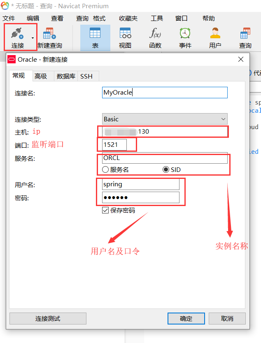261x343 pixels.
Task: Open the 连接类型 Basic dropdown
Action: coord(165,119)
